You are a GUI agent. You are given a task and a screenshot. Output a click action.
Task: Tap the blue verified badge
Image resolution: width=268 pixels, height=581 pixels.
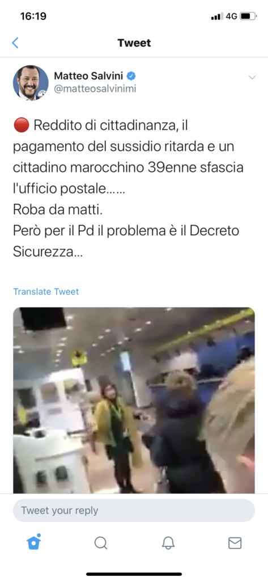tap(131, 76)
